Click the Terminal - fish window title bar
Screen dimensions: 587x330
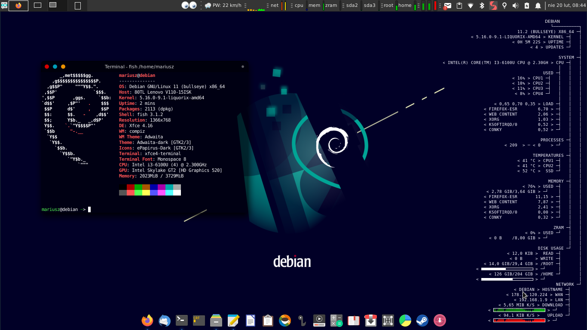click(x=144, y=67)
